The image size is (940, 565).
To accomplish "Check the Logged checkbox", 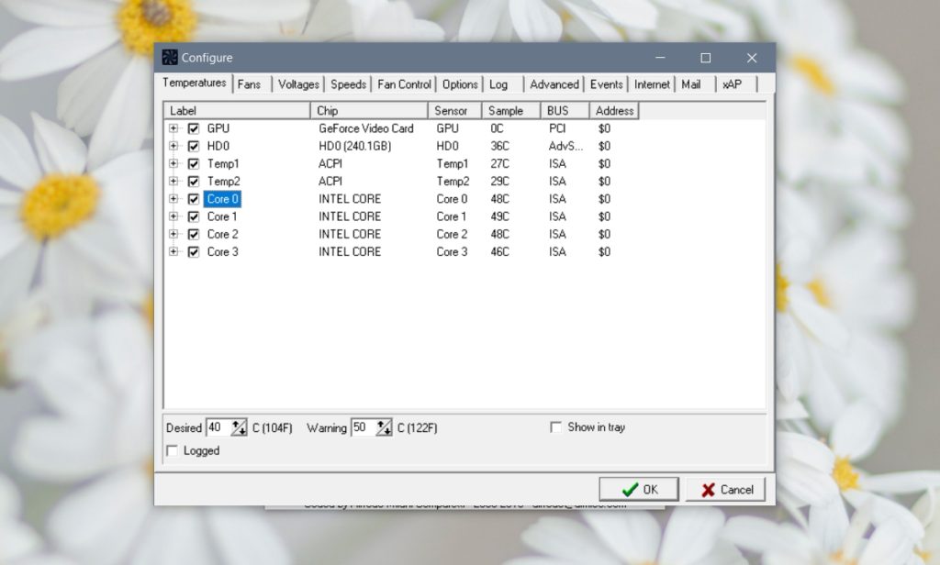I will tap(172, 450).
